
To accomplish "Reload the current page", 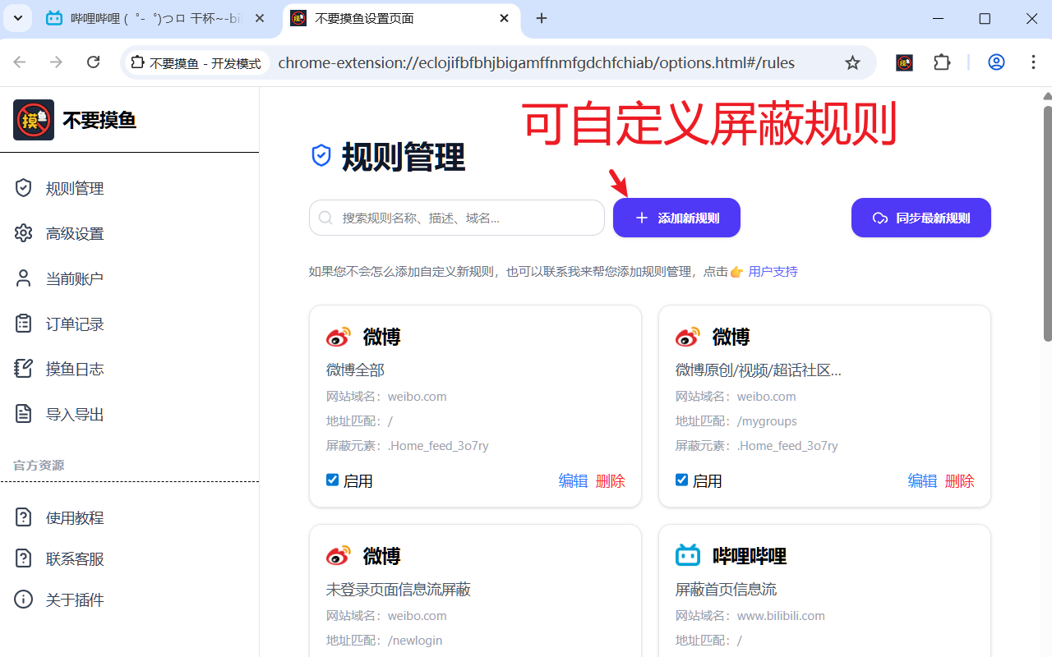I will [x=94, y=62].
